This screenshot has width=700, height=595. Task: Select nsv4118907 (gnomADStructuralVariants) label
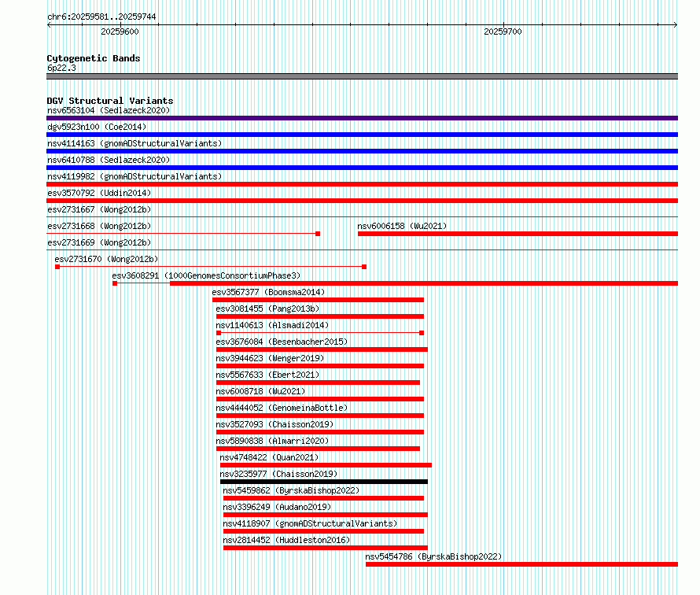[x=310, y=523]
